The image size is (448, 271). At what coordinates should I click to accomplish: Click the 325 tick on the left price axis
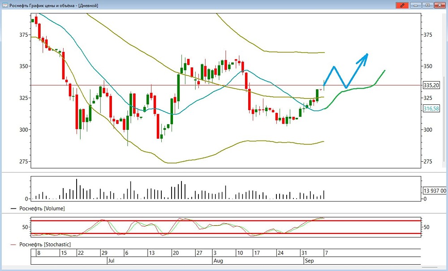24,98
